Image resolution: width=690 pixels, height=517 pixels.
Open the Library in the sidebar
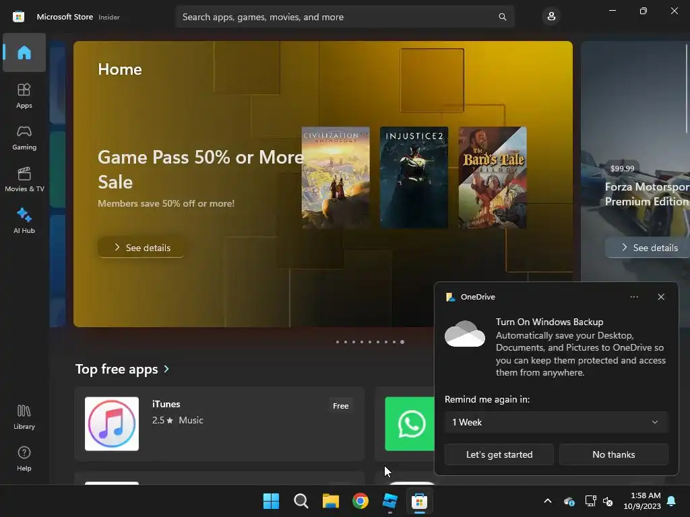click(x=24, y=417)
